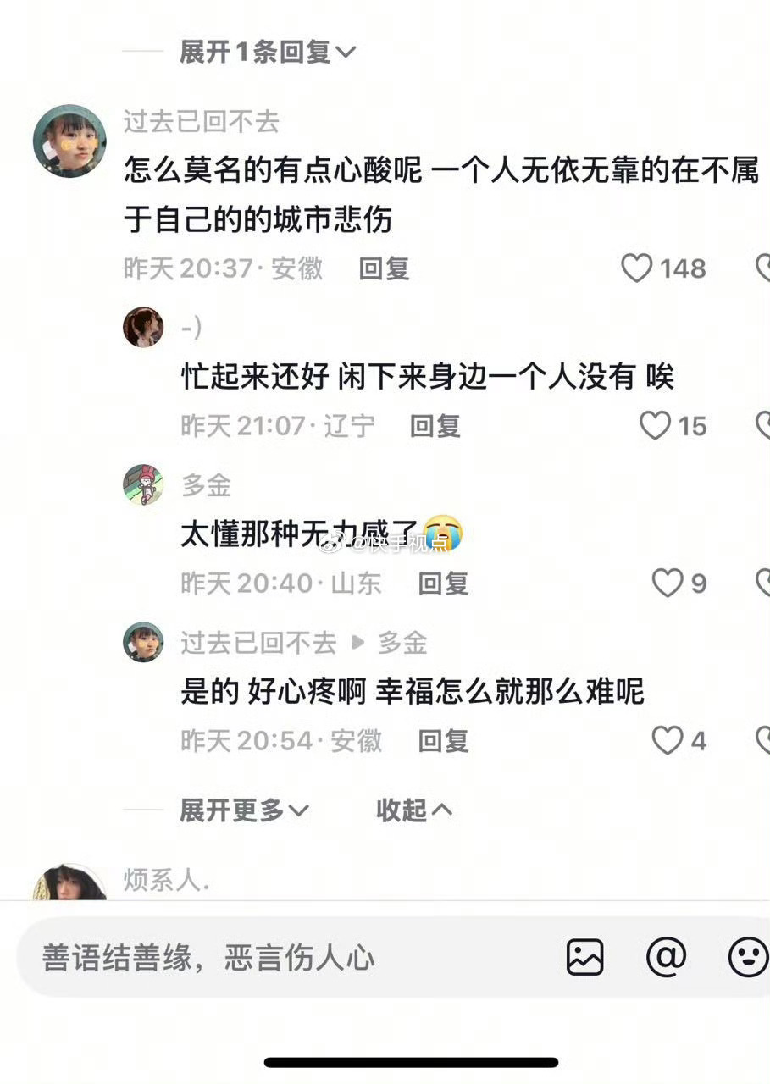
Task: Expand more replies with 展开更多
Action: pyautogui.click(x=244, y=810)
